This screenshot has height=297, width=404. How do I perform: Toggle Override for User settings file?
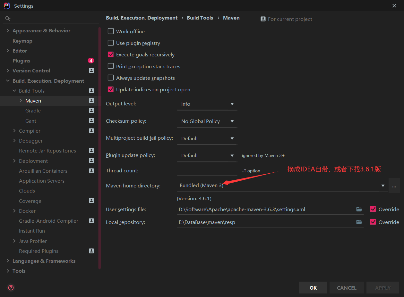point(373,209)
